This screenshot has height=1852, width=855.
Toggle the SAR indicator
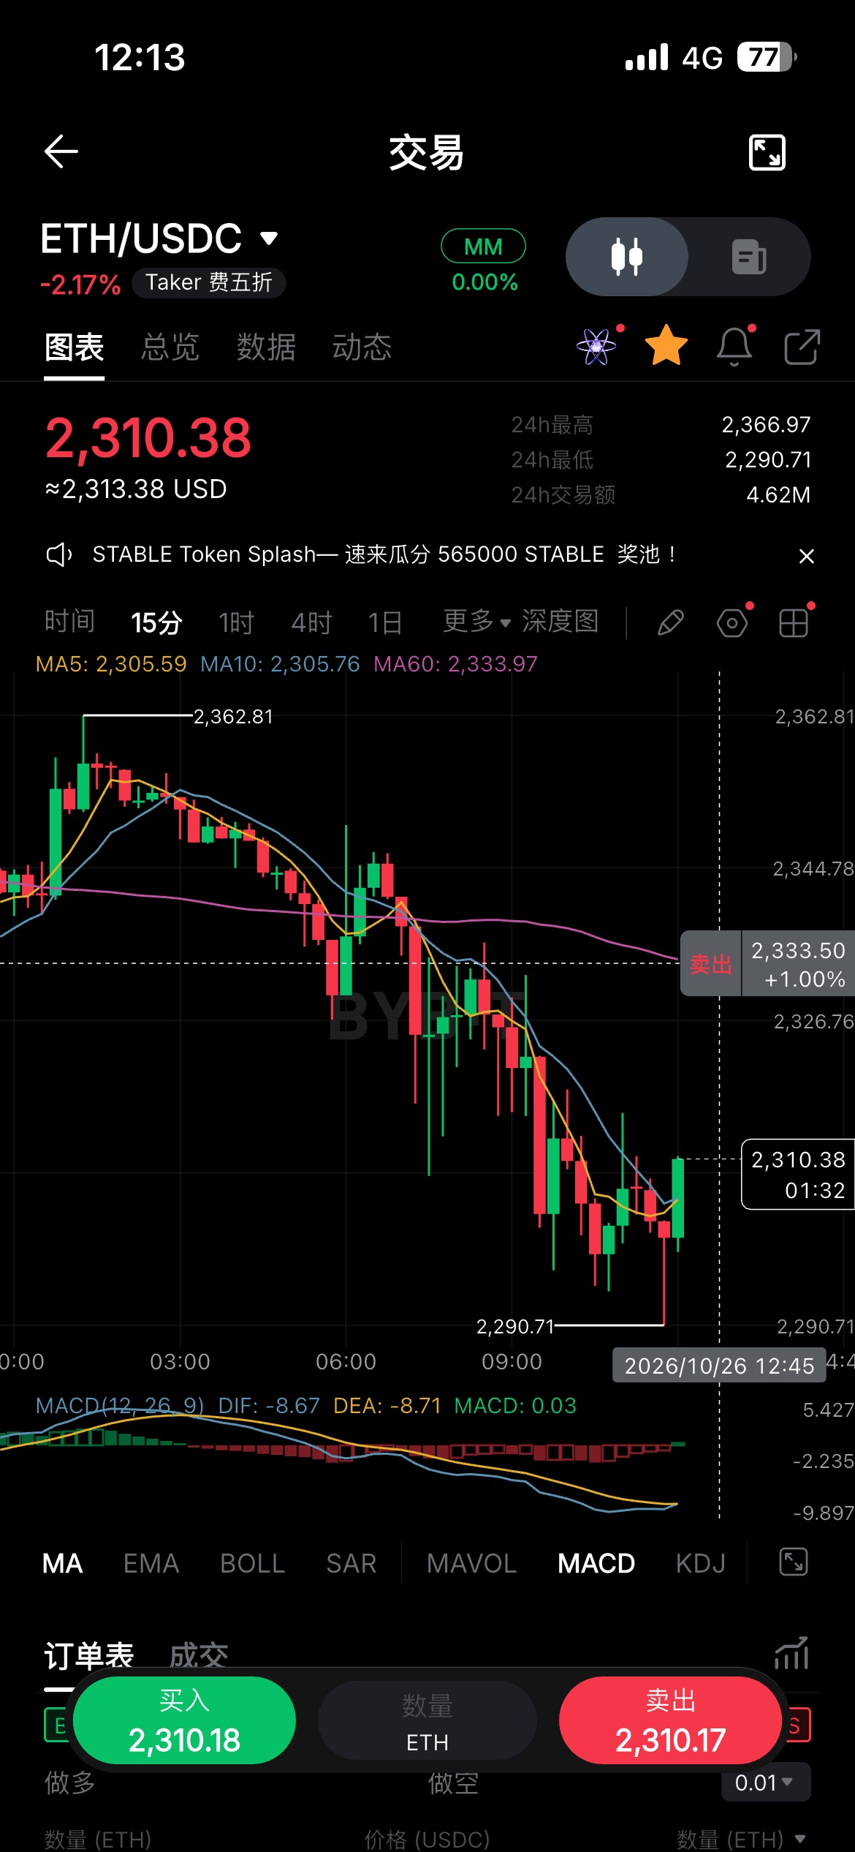(351, 1563)
